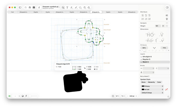Click the contrast circle icon in bottom bar
This screenshot has height=107, width=177.
(23, 96)
